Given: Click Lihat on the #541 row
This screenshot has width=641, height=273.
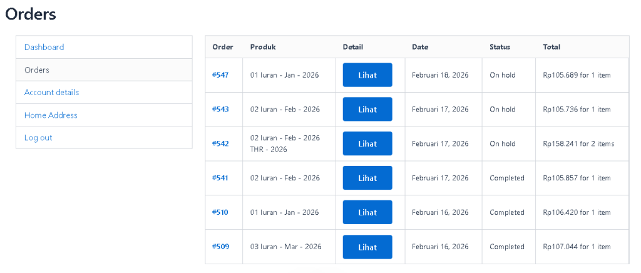Looking at the screenshot, I should [367, 178].
